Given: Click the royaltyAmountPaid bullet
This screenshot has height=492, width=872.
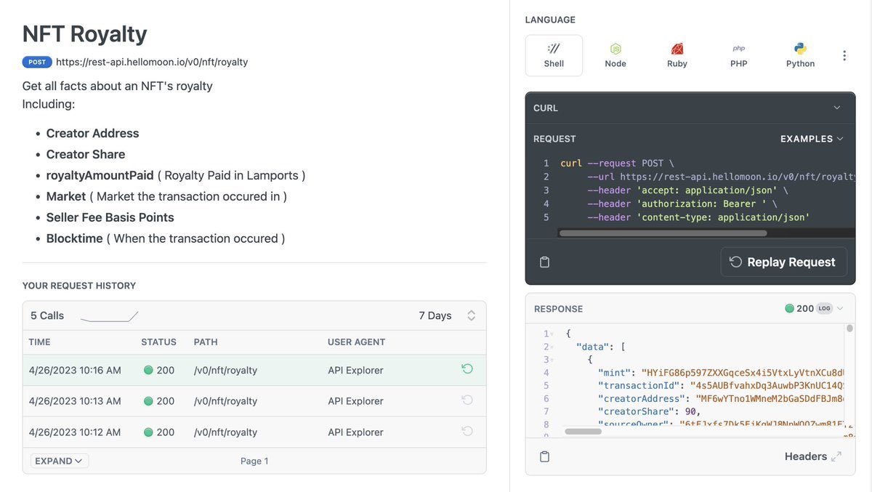Looking at the screenshot, I should (x=176, y=175).
